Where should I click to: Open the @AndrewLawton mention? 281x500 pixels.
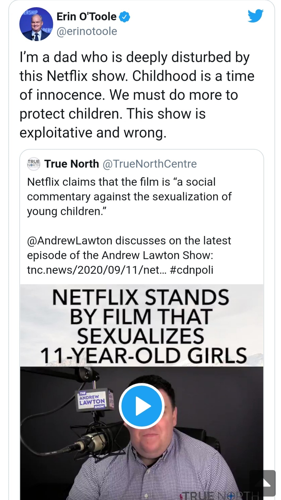70,241
